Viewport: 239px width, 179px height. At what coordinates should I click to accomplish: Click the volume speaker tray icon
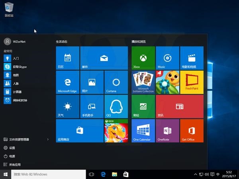[x=207, y=174]
